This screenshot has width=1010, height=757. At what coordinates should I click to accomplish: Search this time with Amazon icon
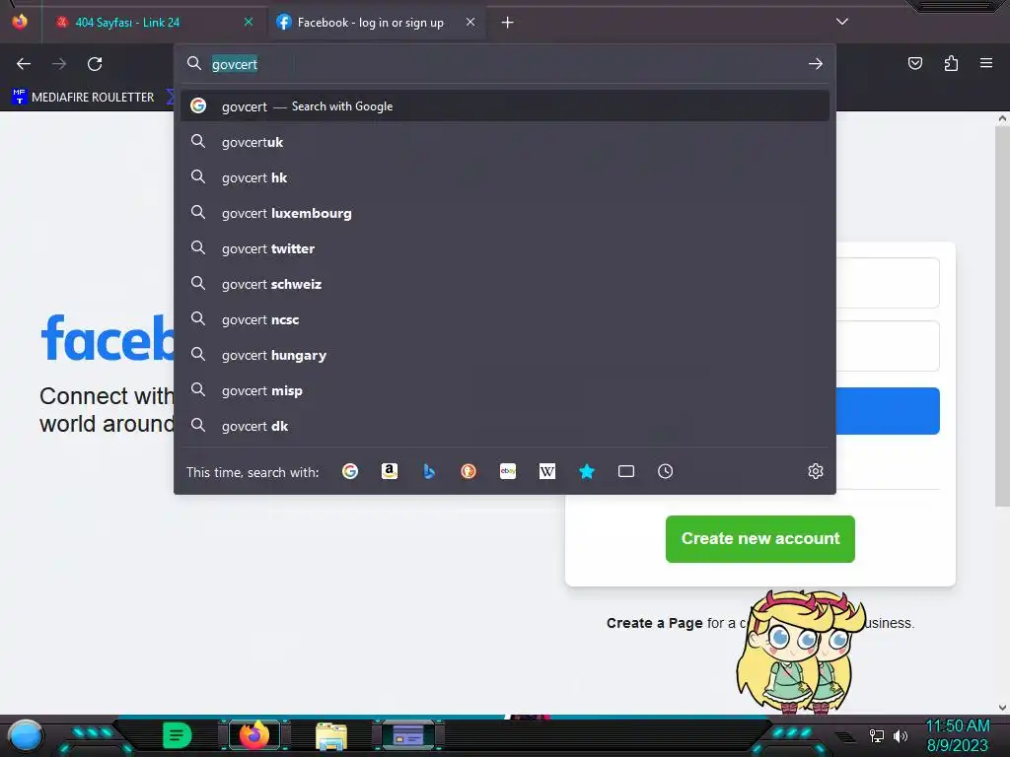click(x=389, y=471)
